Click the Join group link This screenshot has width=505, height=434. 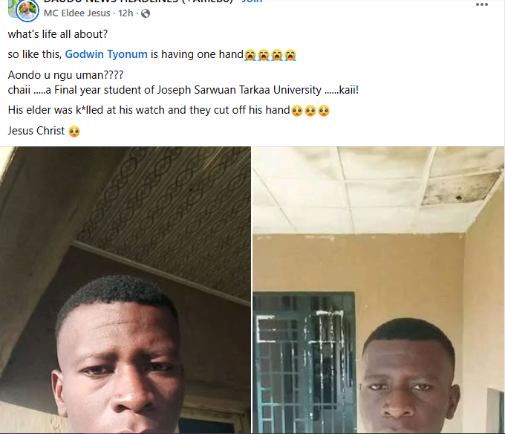tap(252, 1)
